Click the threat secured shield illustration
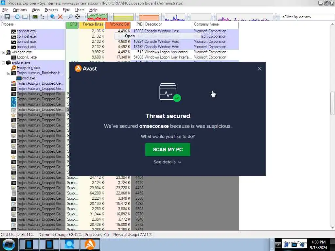The height and width of the screenshot is (251, 335). [x=170, y=92]
